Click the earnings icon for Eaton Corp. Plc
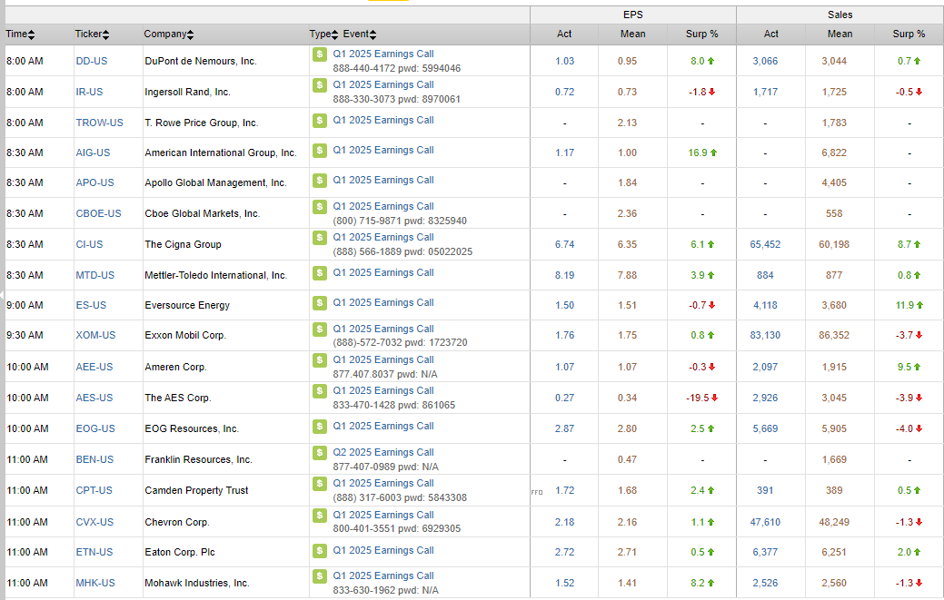944x600 pixels. pyautogui.click(x=320, y=551)
